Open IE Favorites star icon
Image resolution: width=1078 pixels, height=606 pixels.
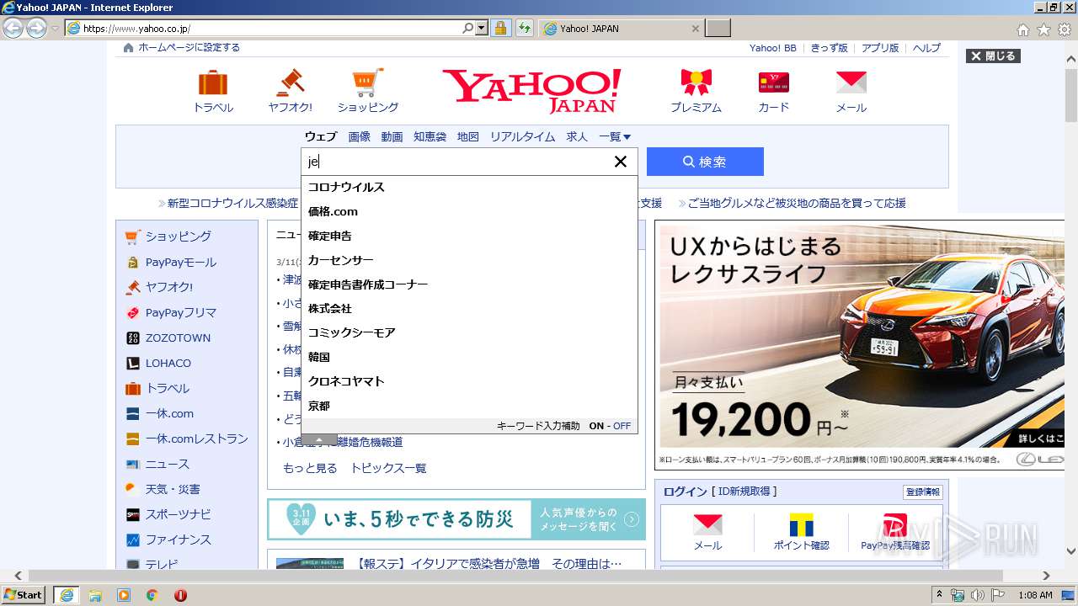1043,29
